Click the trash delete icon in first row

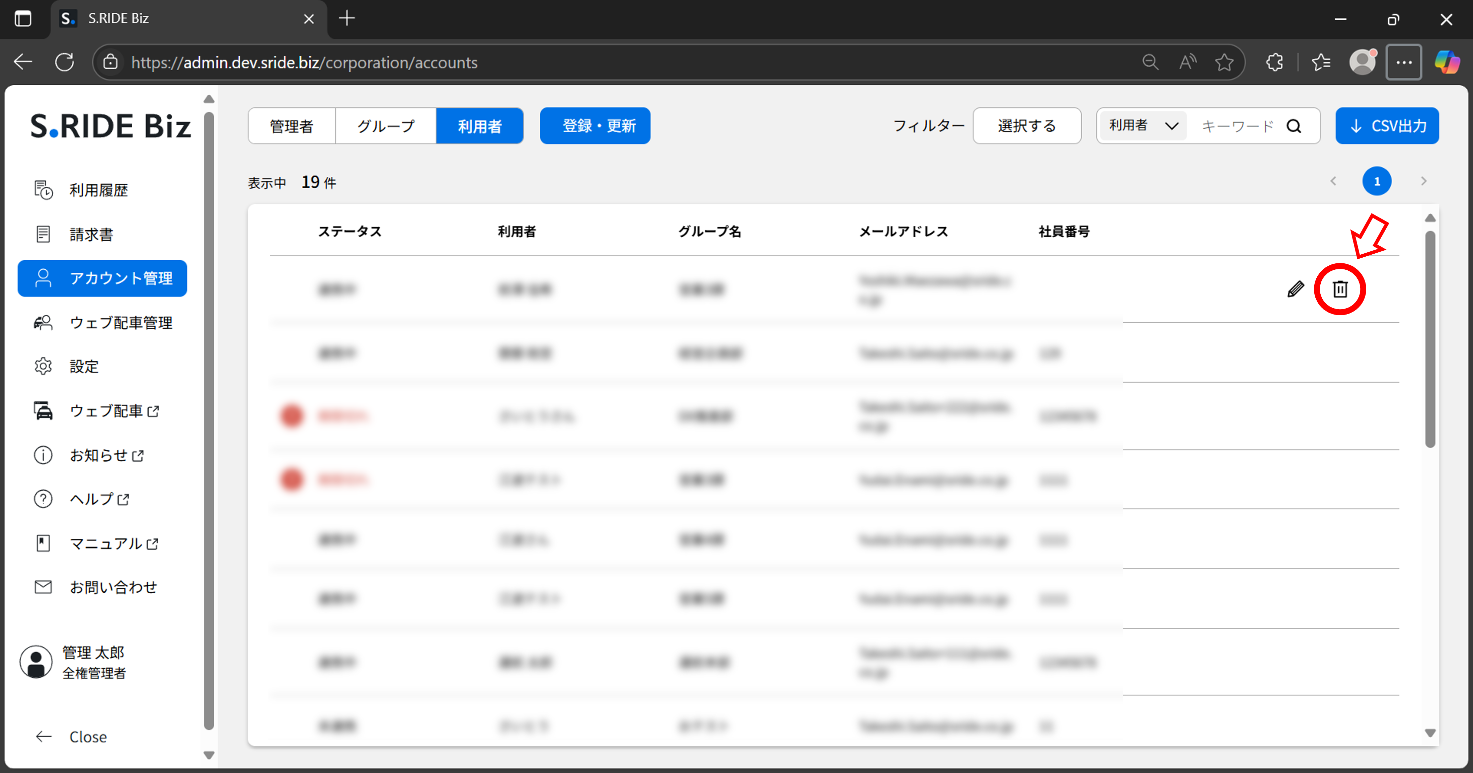(1340, 289)
